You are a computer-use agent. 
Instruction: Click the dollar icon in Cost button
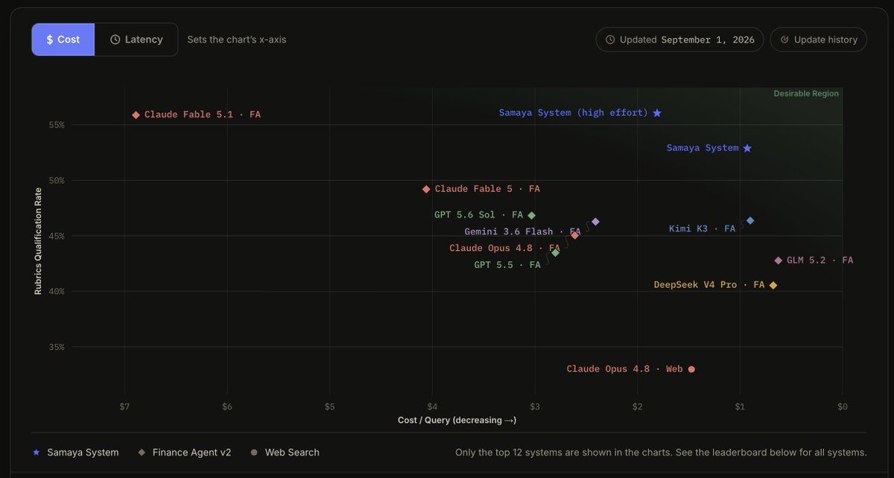pyautogui.click(x=49, y=39)
